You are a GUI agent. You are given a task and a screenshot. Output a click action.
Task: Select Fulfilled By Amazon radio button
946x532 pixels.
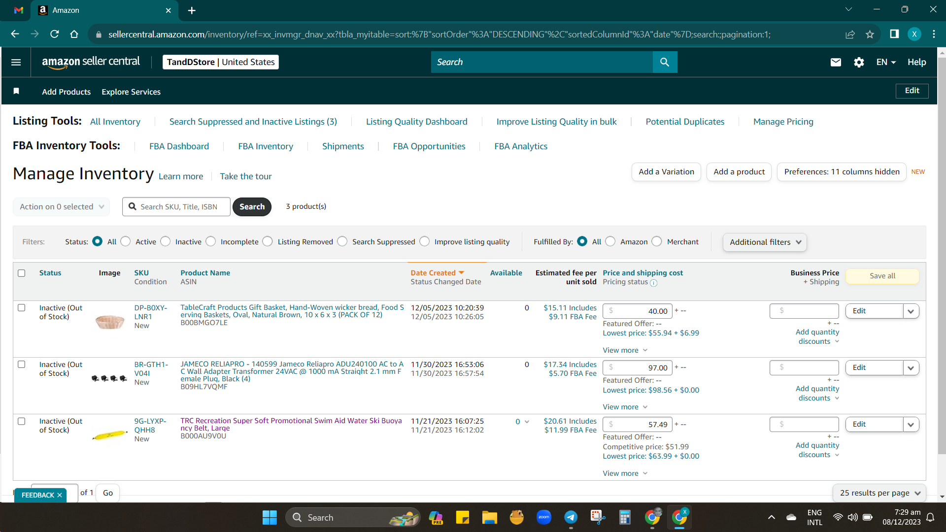click(x=610, y=241)
